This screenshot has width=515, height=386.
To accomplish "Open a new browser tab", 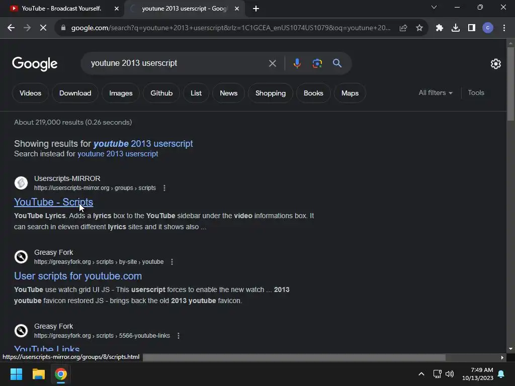I will pos(256,9).
